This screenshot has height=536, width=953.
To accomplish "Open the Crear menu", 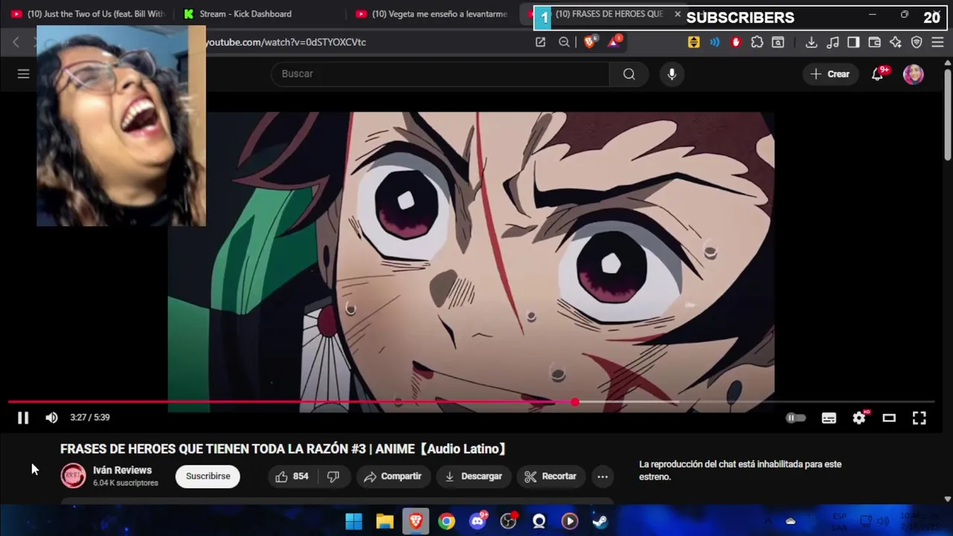I will click(x=830, y=74).
